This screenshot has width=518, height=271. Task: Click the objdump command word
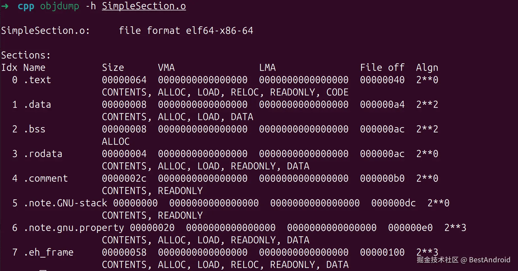(59, 6)
